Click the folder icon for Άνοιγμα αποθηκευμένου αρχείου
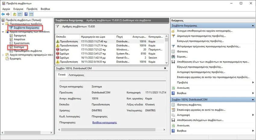Screen dimensions: 256x140 coord(173,31)
